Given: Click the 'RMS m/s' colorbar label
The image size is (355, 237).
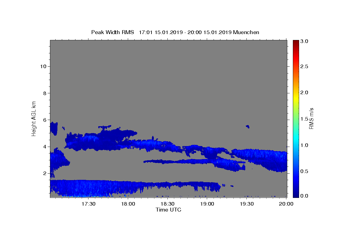Looking at the screenshot, I should (x=311, y=118).
